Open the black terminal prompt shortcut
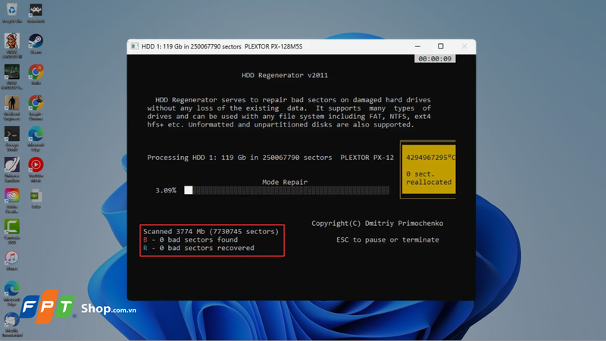This screenshot has height=341, width=606. click(x=12, y=138)
